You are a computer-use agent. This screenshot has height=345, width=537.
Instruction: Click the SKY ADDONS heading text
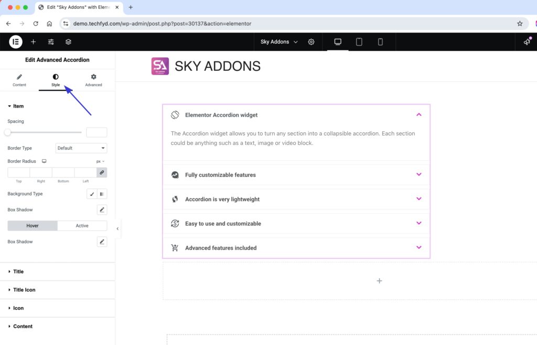point(218,66)
